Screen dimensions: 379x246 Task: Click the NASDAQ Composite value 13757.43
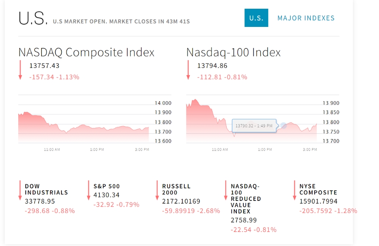[44, 66]
